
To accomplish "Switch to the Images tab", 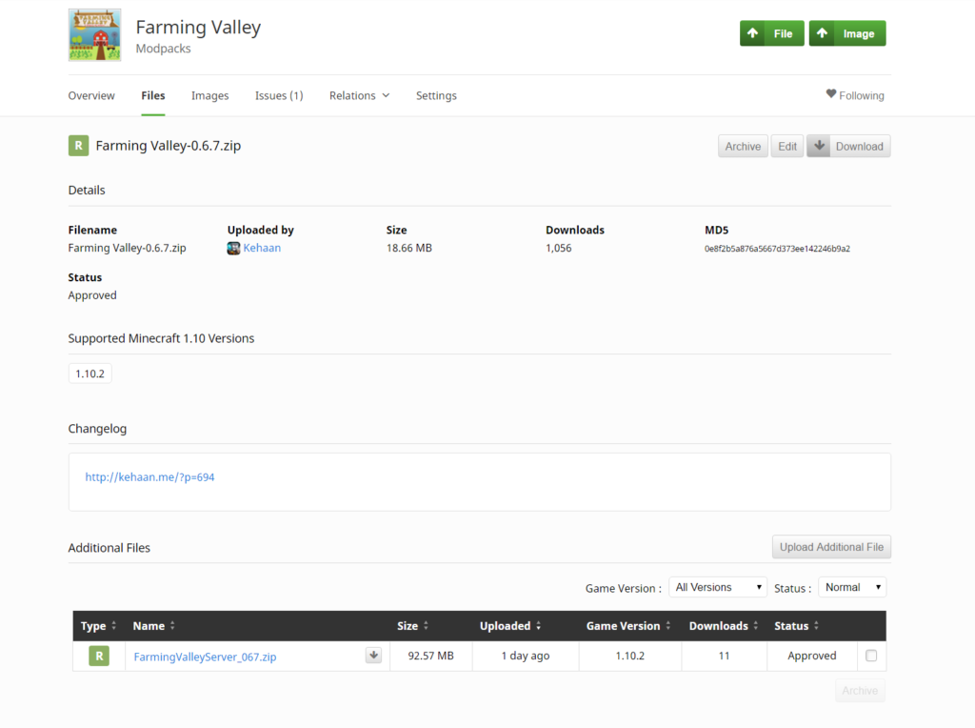I will click(210, 95).
